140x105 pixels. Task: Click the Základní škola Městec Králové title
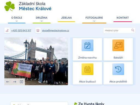35,6
